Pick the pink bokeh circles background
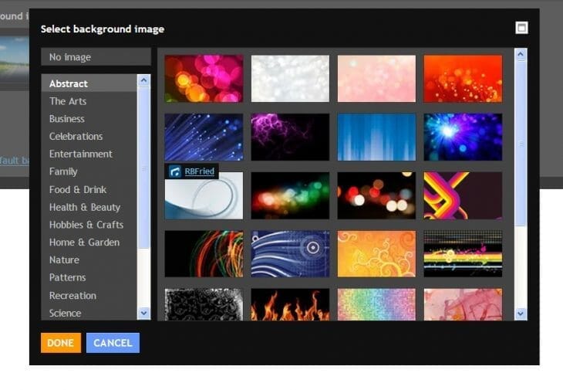 point(204,79)
